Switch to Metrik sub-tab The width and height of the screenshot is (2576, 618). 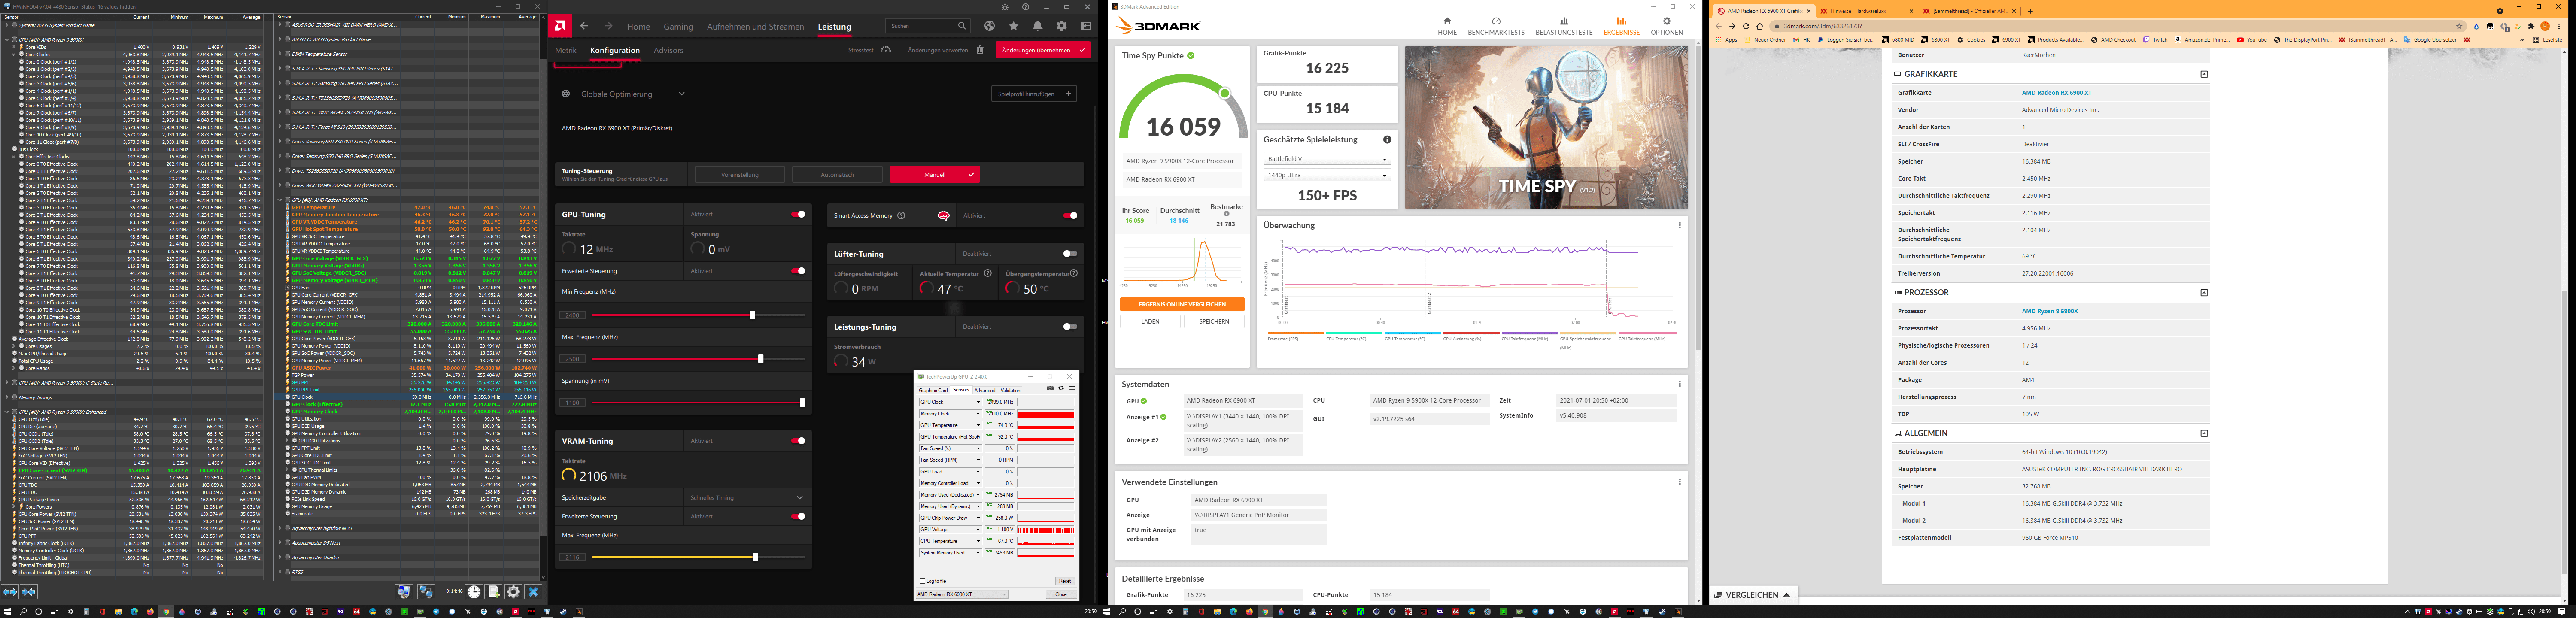pyautogui.click(x=566, y=50)
